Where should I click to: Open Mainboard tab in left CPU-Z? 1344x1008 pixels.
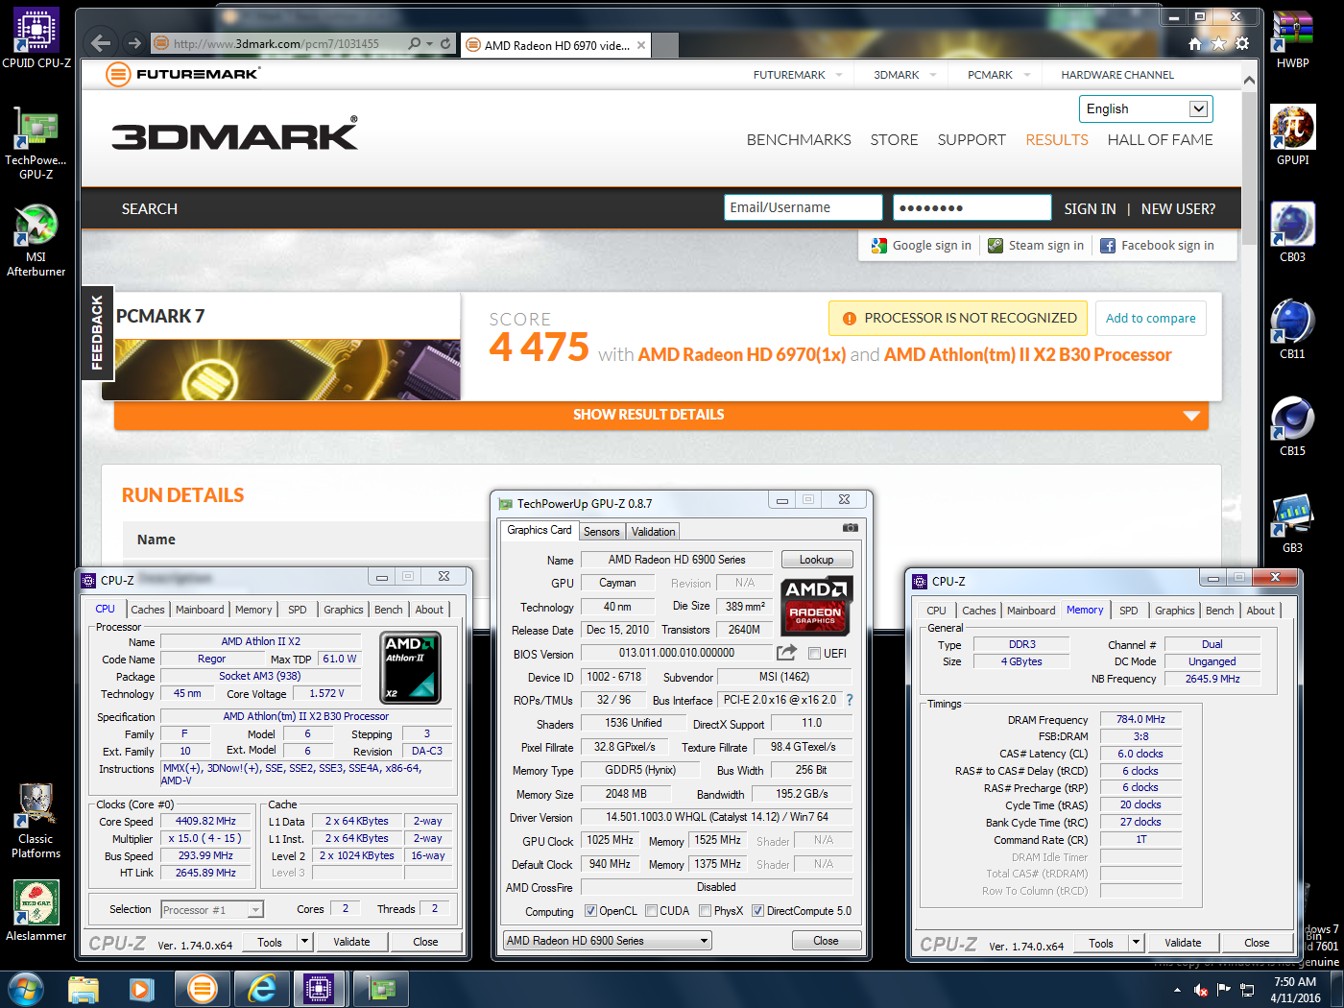pyautogui.click(x=200, y=610)
